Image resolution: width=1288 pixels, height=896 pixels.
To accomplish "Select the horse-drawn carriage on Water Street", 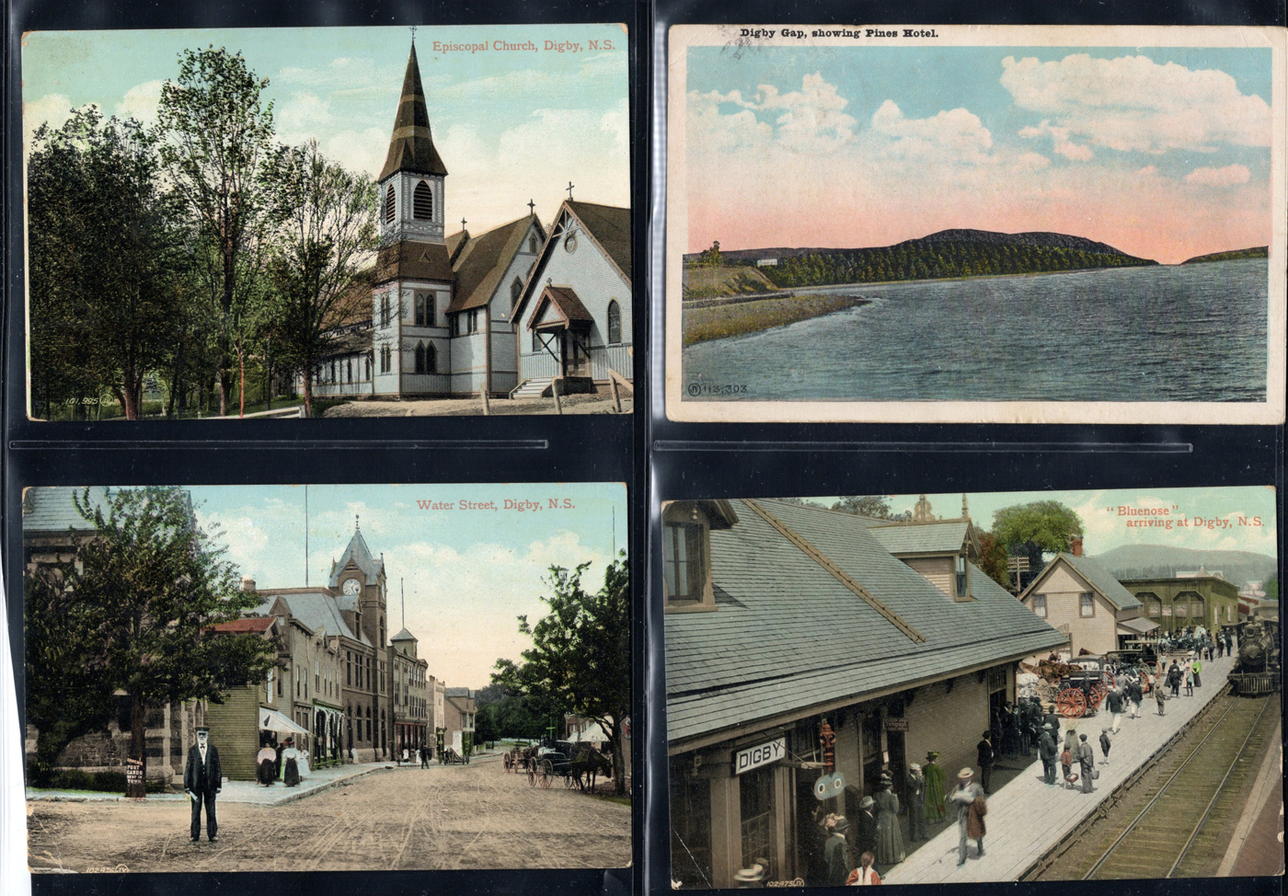I will point(561,765).
